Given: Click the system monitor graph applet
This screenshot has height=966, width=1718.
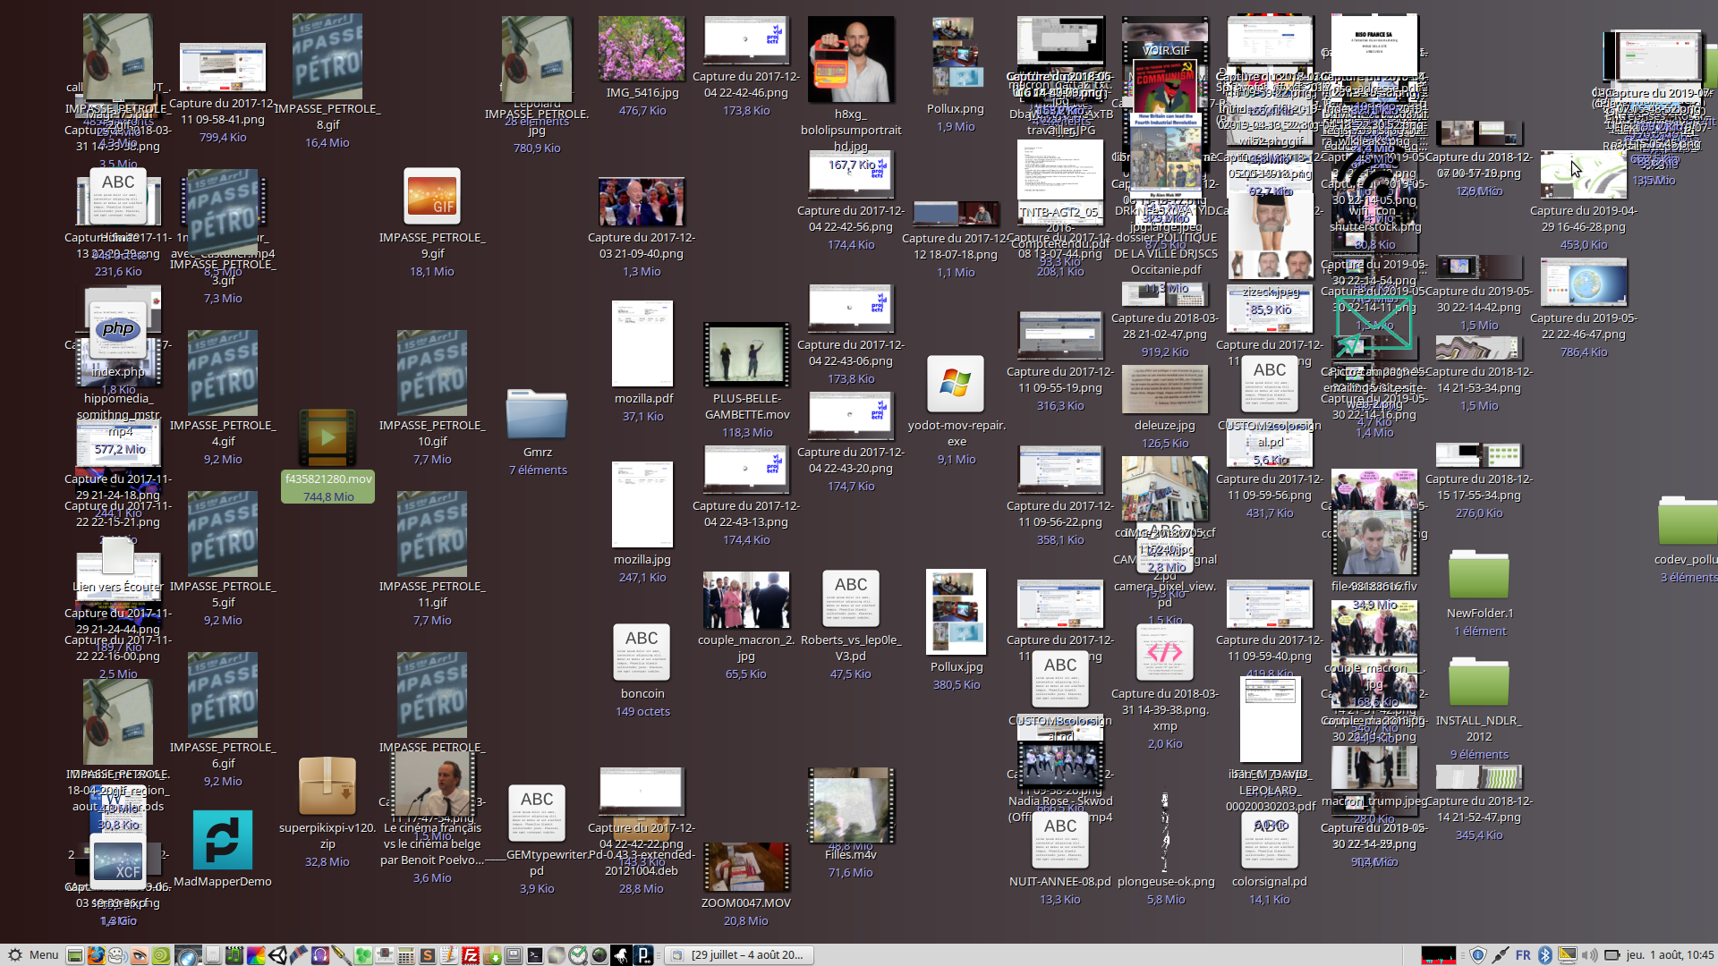Looking at the screenshot, I should click(x=1439, y=955).
